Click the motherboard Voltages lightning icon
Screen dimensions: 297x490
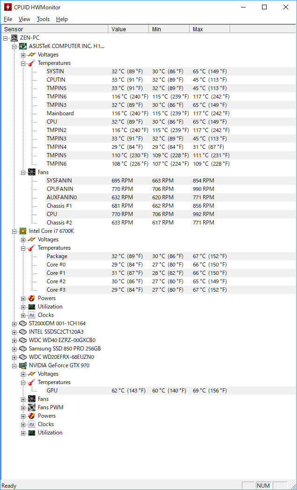click(x=32, y=55)
